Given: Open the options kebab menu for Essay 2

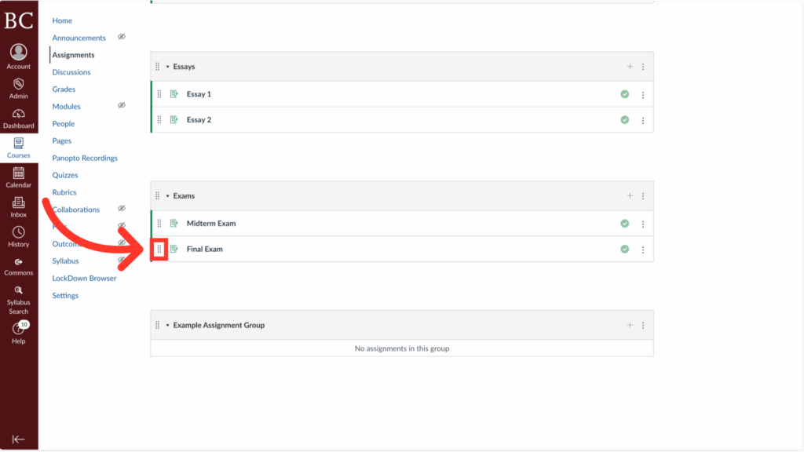Looking at the screenshot, I should click(x=643, y=119).
